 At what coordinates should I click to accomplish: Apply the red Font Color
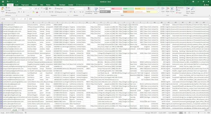coord(37,12)
